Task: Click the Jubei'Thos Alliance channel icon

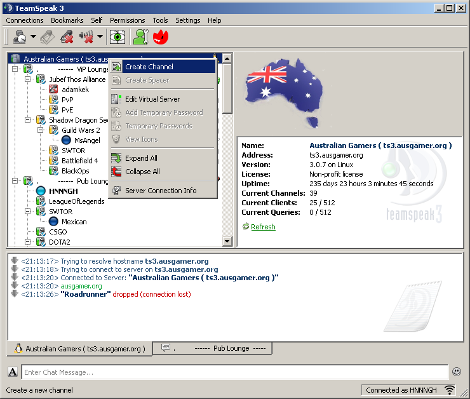Action: 41,79
